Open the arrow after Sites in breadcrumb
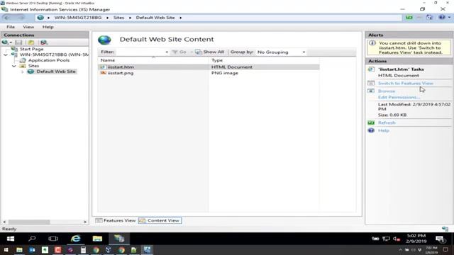 [130, 18]
